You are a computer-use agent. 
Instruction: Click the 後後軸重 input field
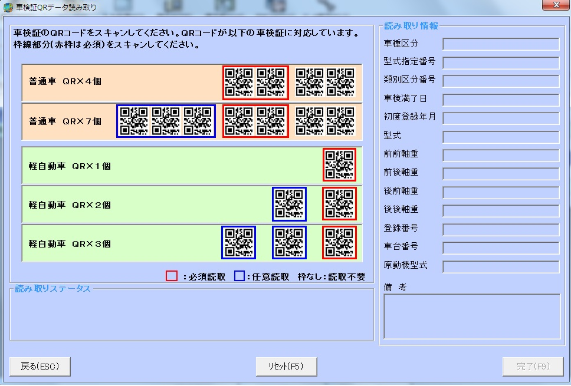tap(501, 211)
